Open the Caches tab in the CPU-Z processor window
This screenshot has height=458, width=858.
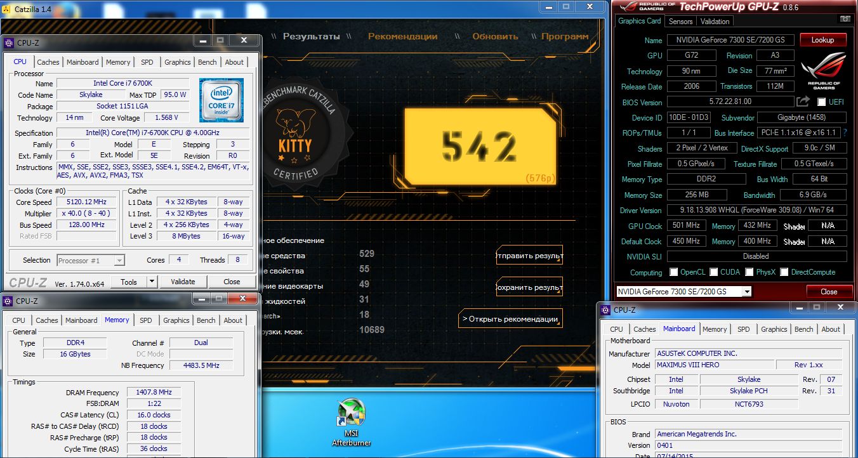(48, 62)
